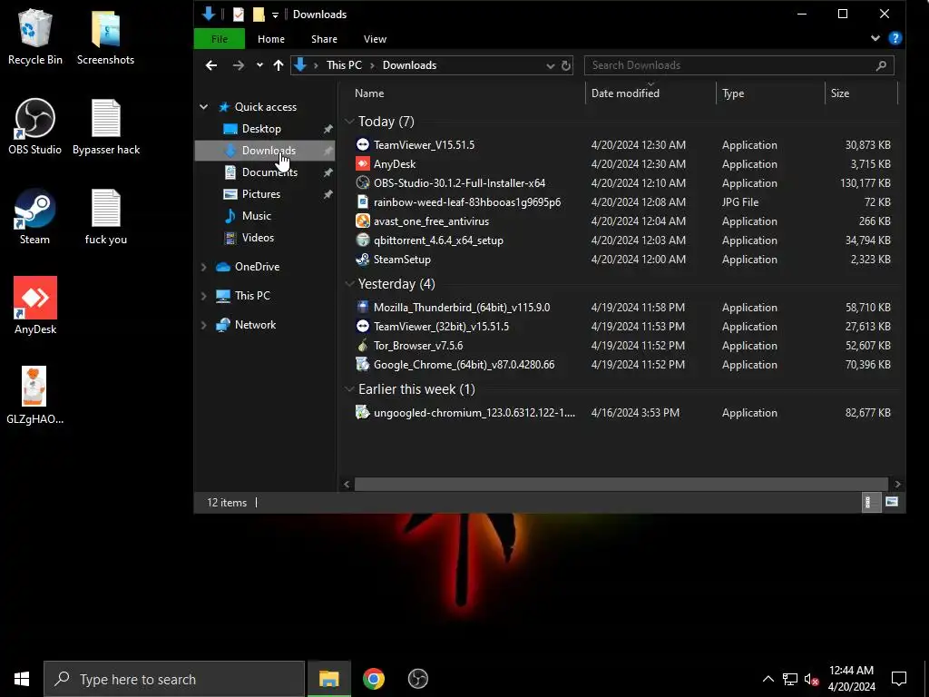Viewport: 929px width, 697px height.
Task: Select the Steam desktop shortcut
Action: point(35,217)
